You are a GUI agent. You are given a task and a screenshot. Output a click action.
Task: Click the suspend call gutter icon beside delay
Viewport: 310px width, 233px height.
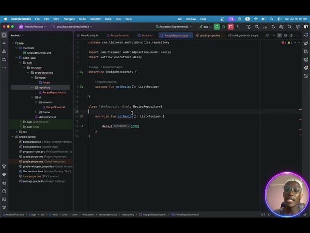81,126
